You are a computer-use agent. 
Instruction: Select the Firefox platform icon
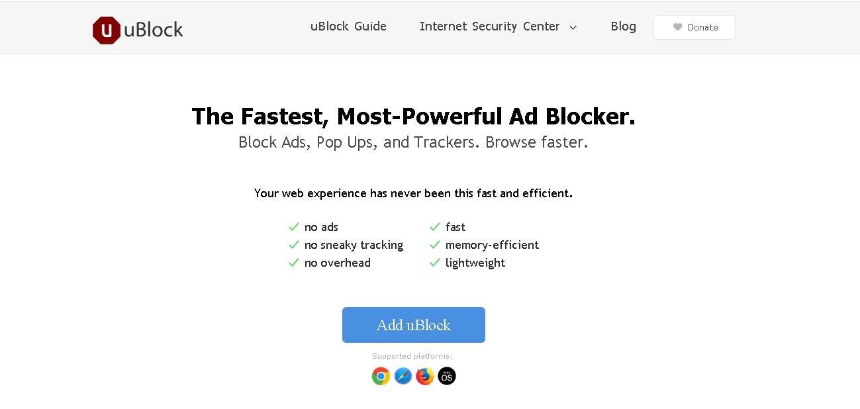(425, 377)
